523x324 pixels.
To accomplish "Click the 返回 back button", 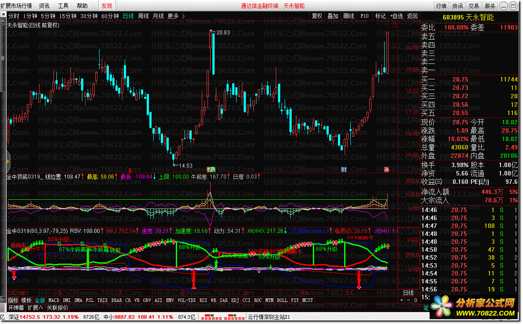I will (412, 16).
